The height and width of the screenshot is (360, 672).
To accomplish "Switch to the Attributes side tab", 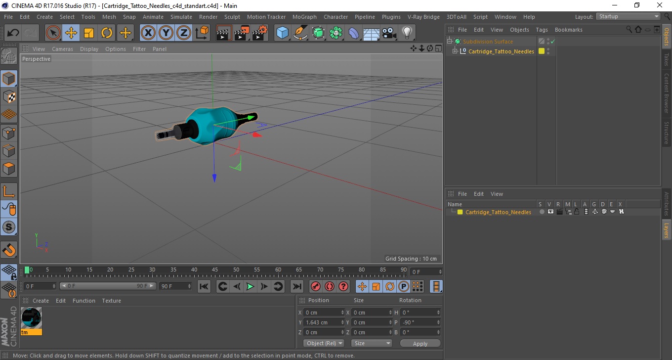I will 666,204.
